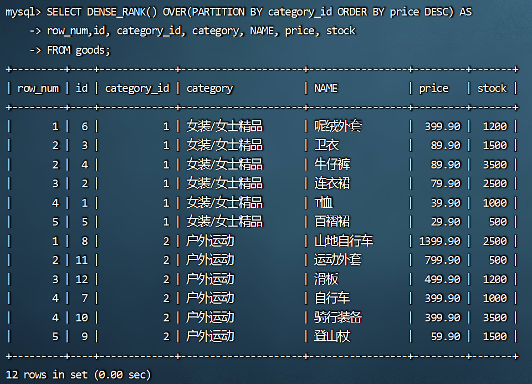The width and height of the screenshot is (532, 384).
Task: Click the category_id column header
Action: pos(137,88)
